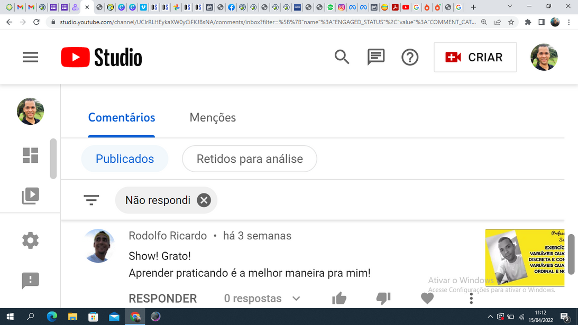Viewport: 578px width, 325px height.
Task: Heart Rodolfo Ricardo's comment
Action: coord(427,299)
